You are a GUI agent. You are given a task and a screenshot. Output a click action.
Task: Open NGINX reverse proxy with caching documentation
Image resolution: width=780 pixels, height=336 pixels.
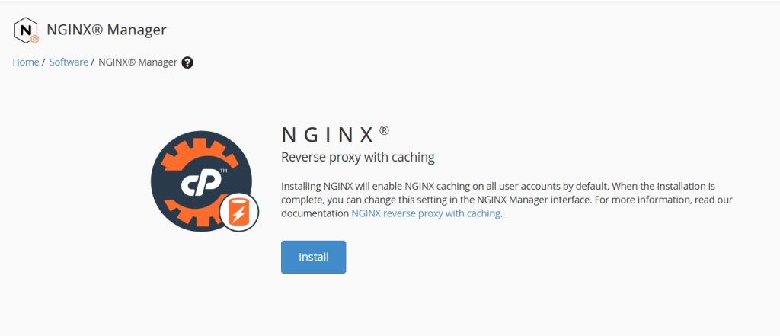tap(426, 213)
